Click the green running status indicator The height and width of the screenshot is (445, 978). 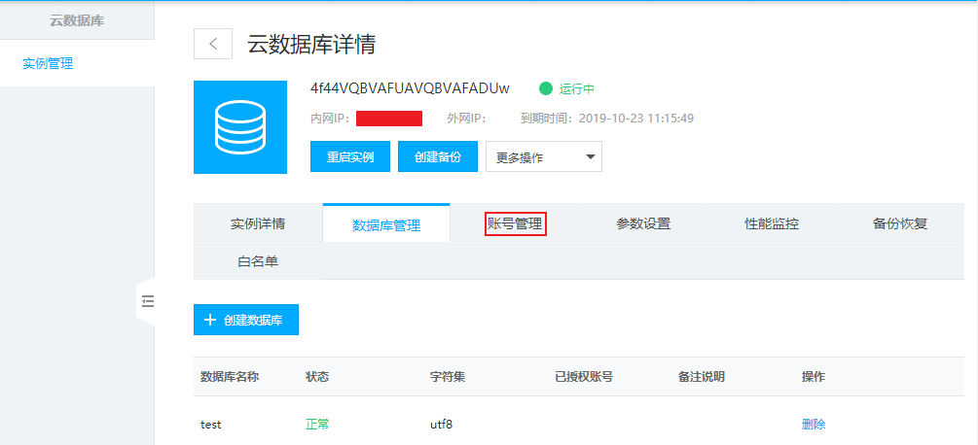click(546, 88)
